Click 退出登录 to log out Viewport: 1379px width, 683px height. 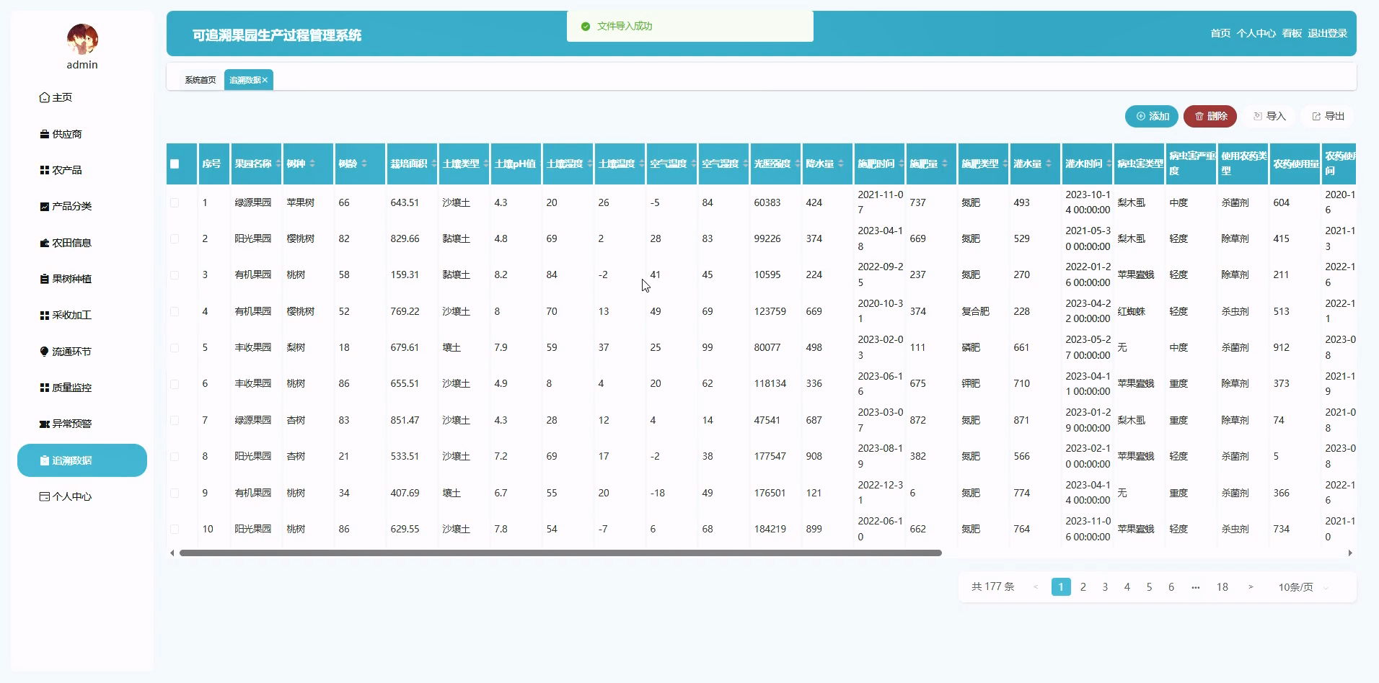tap(1327, 33)
